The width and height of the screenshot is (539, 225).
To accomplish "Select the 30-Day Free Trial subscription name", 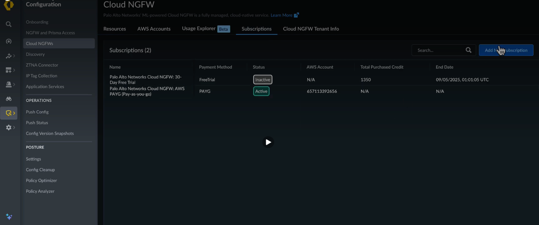I will point(146,80).
